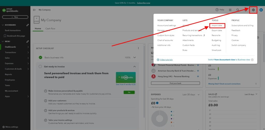This screenshot has width=265, height=130.
Task: Click Subscribe now link
Action: 143,3
